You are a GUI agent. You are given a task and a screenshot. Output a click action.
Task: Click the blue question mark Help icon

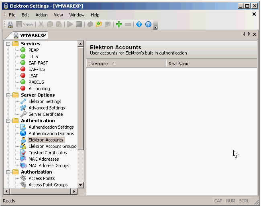[x=148, y=24]
